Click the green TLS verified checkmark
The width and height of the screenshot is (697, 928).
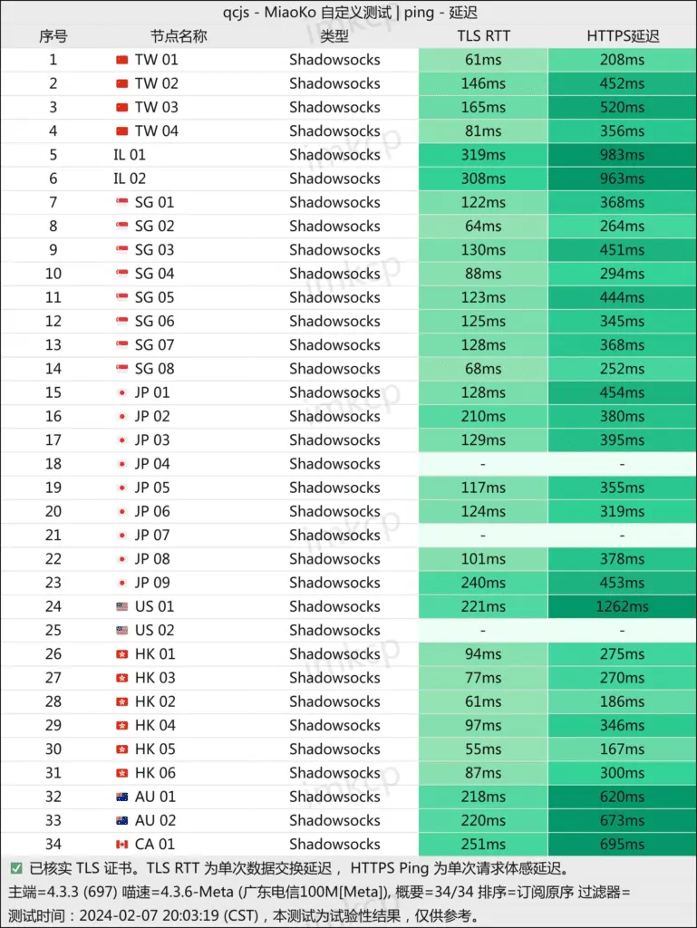point(16,867)
